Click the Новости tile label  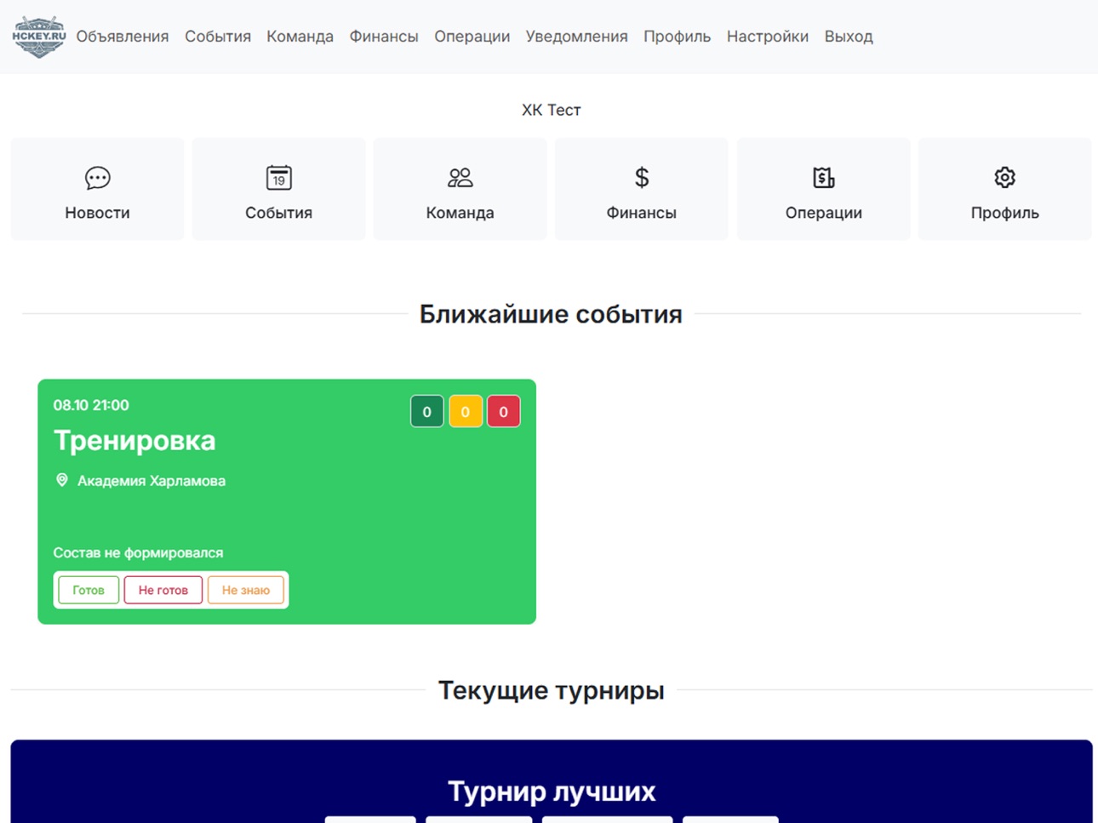[97, 213]
